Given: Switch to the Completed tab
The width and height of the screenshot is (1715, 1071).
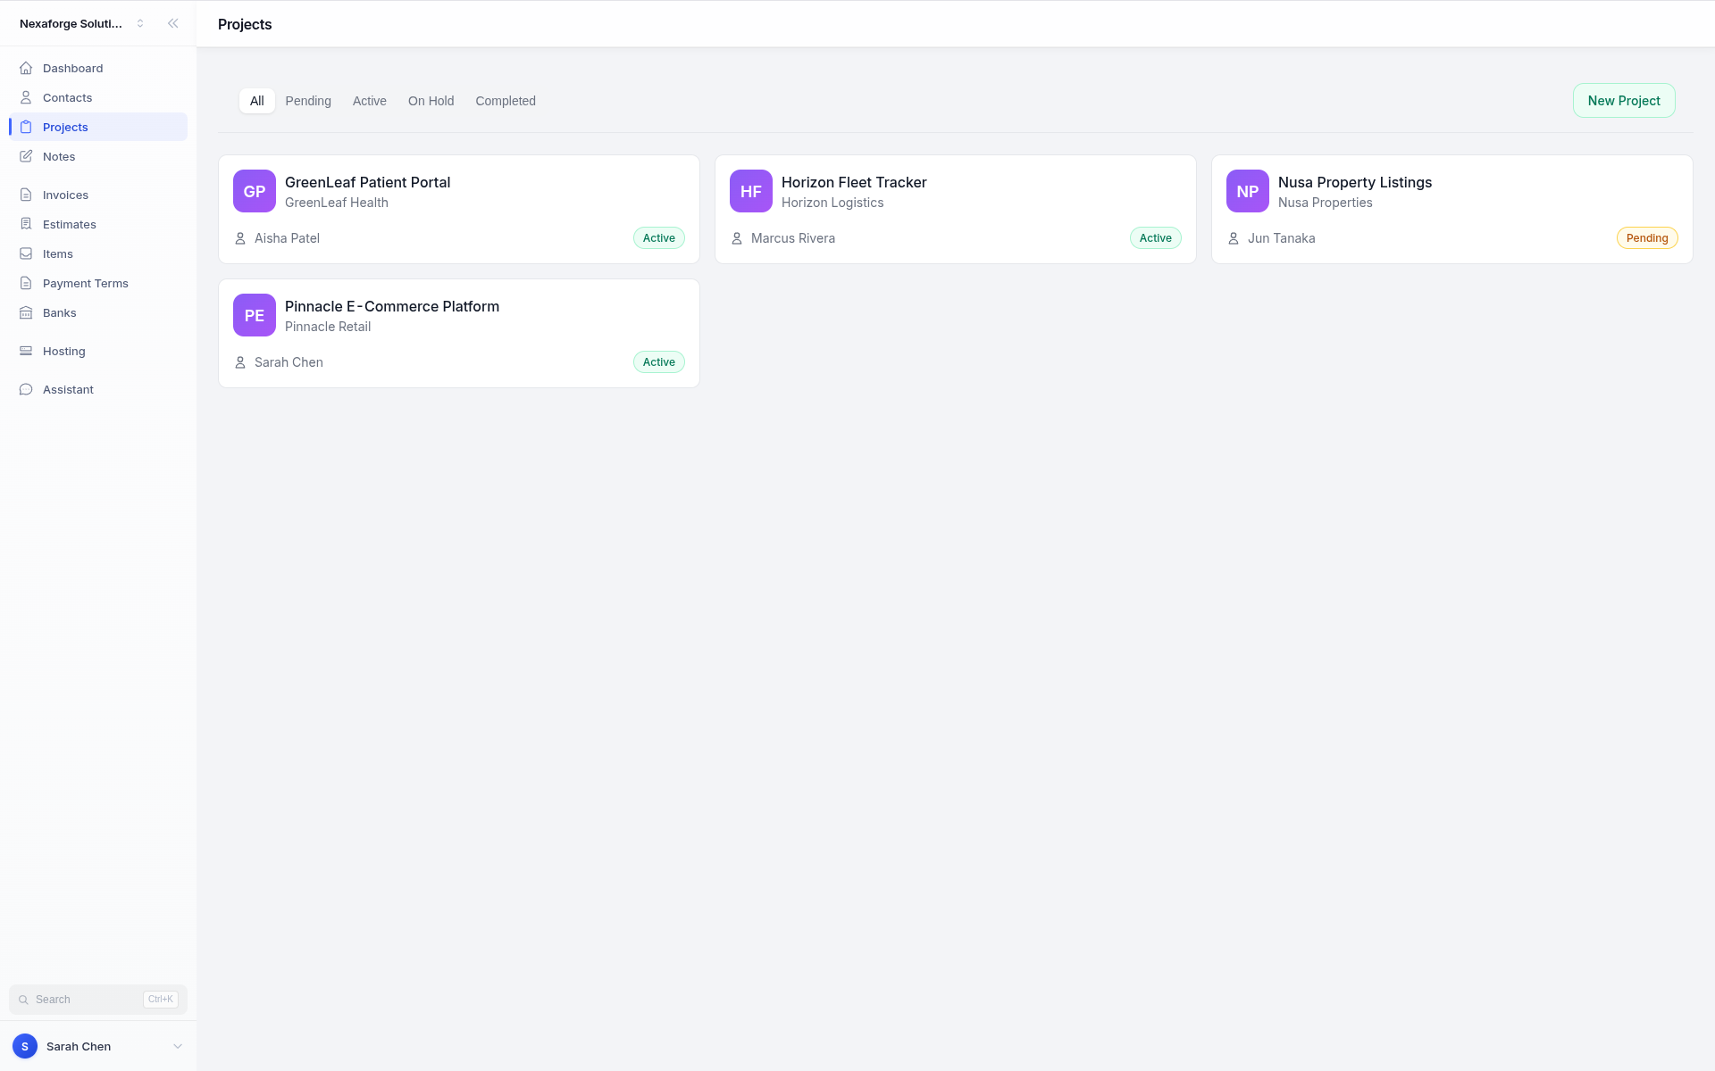Looking at the screenshot, I should (505, 101).
